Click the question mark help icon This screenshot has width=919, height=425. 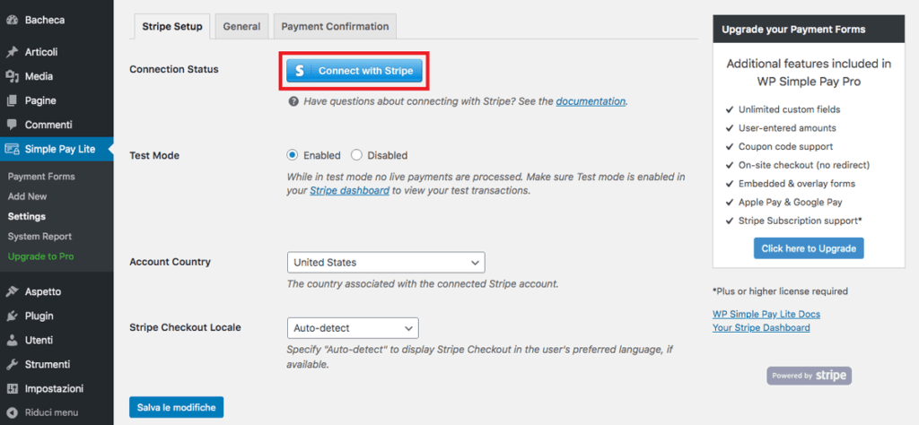coord(293,101)
